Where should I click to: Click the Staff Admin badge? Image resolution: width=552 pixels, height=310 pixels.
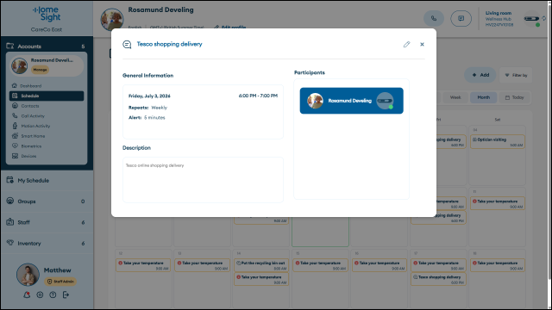pos(60,282)
